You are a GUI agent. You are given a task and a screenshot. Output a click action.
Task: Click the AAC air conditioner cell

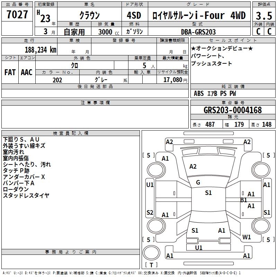click(27, 72)
